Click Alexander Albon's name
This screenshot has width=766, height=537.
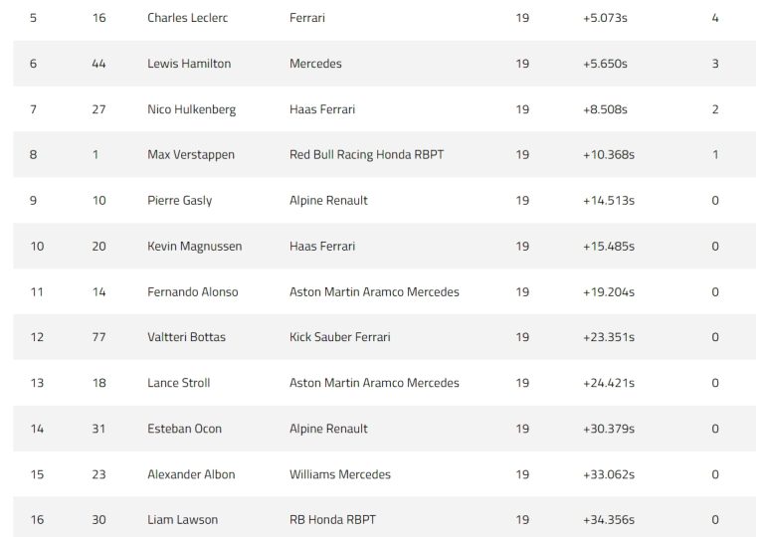[x=191, y=474]
